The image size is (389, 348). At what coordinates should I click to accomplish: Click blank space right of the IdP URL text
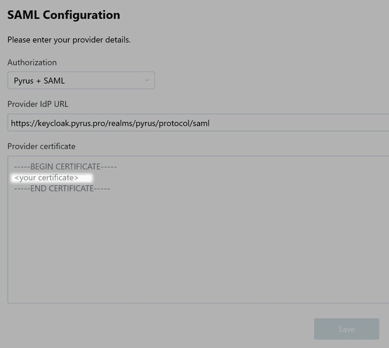pos(301,123)
